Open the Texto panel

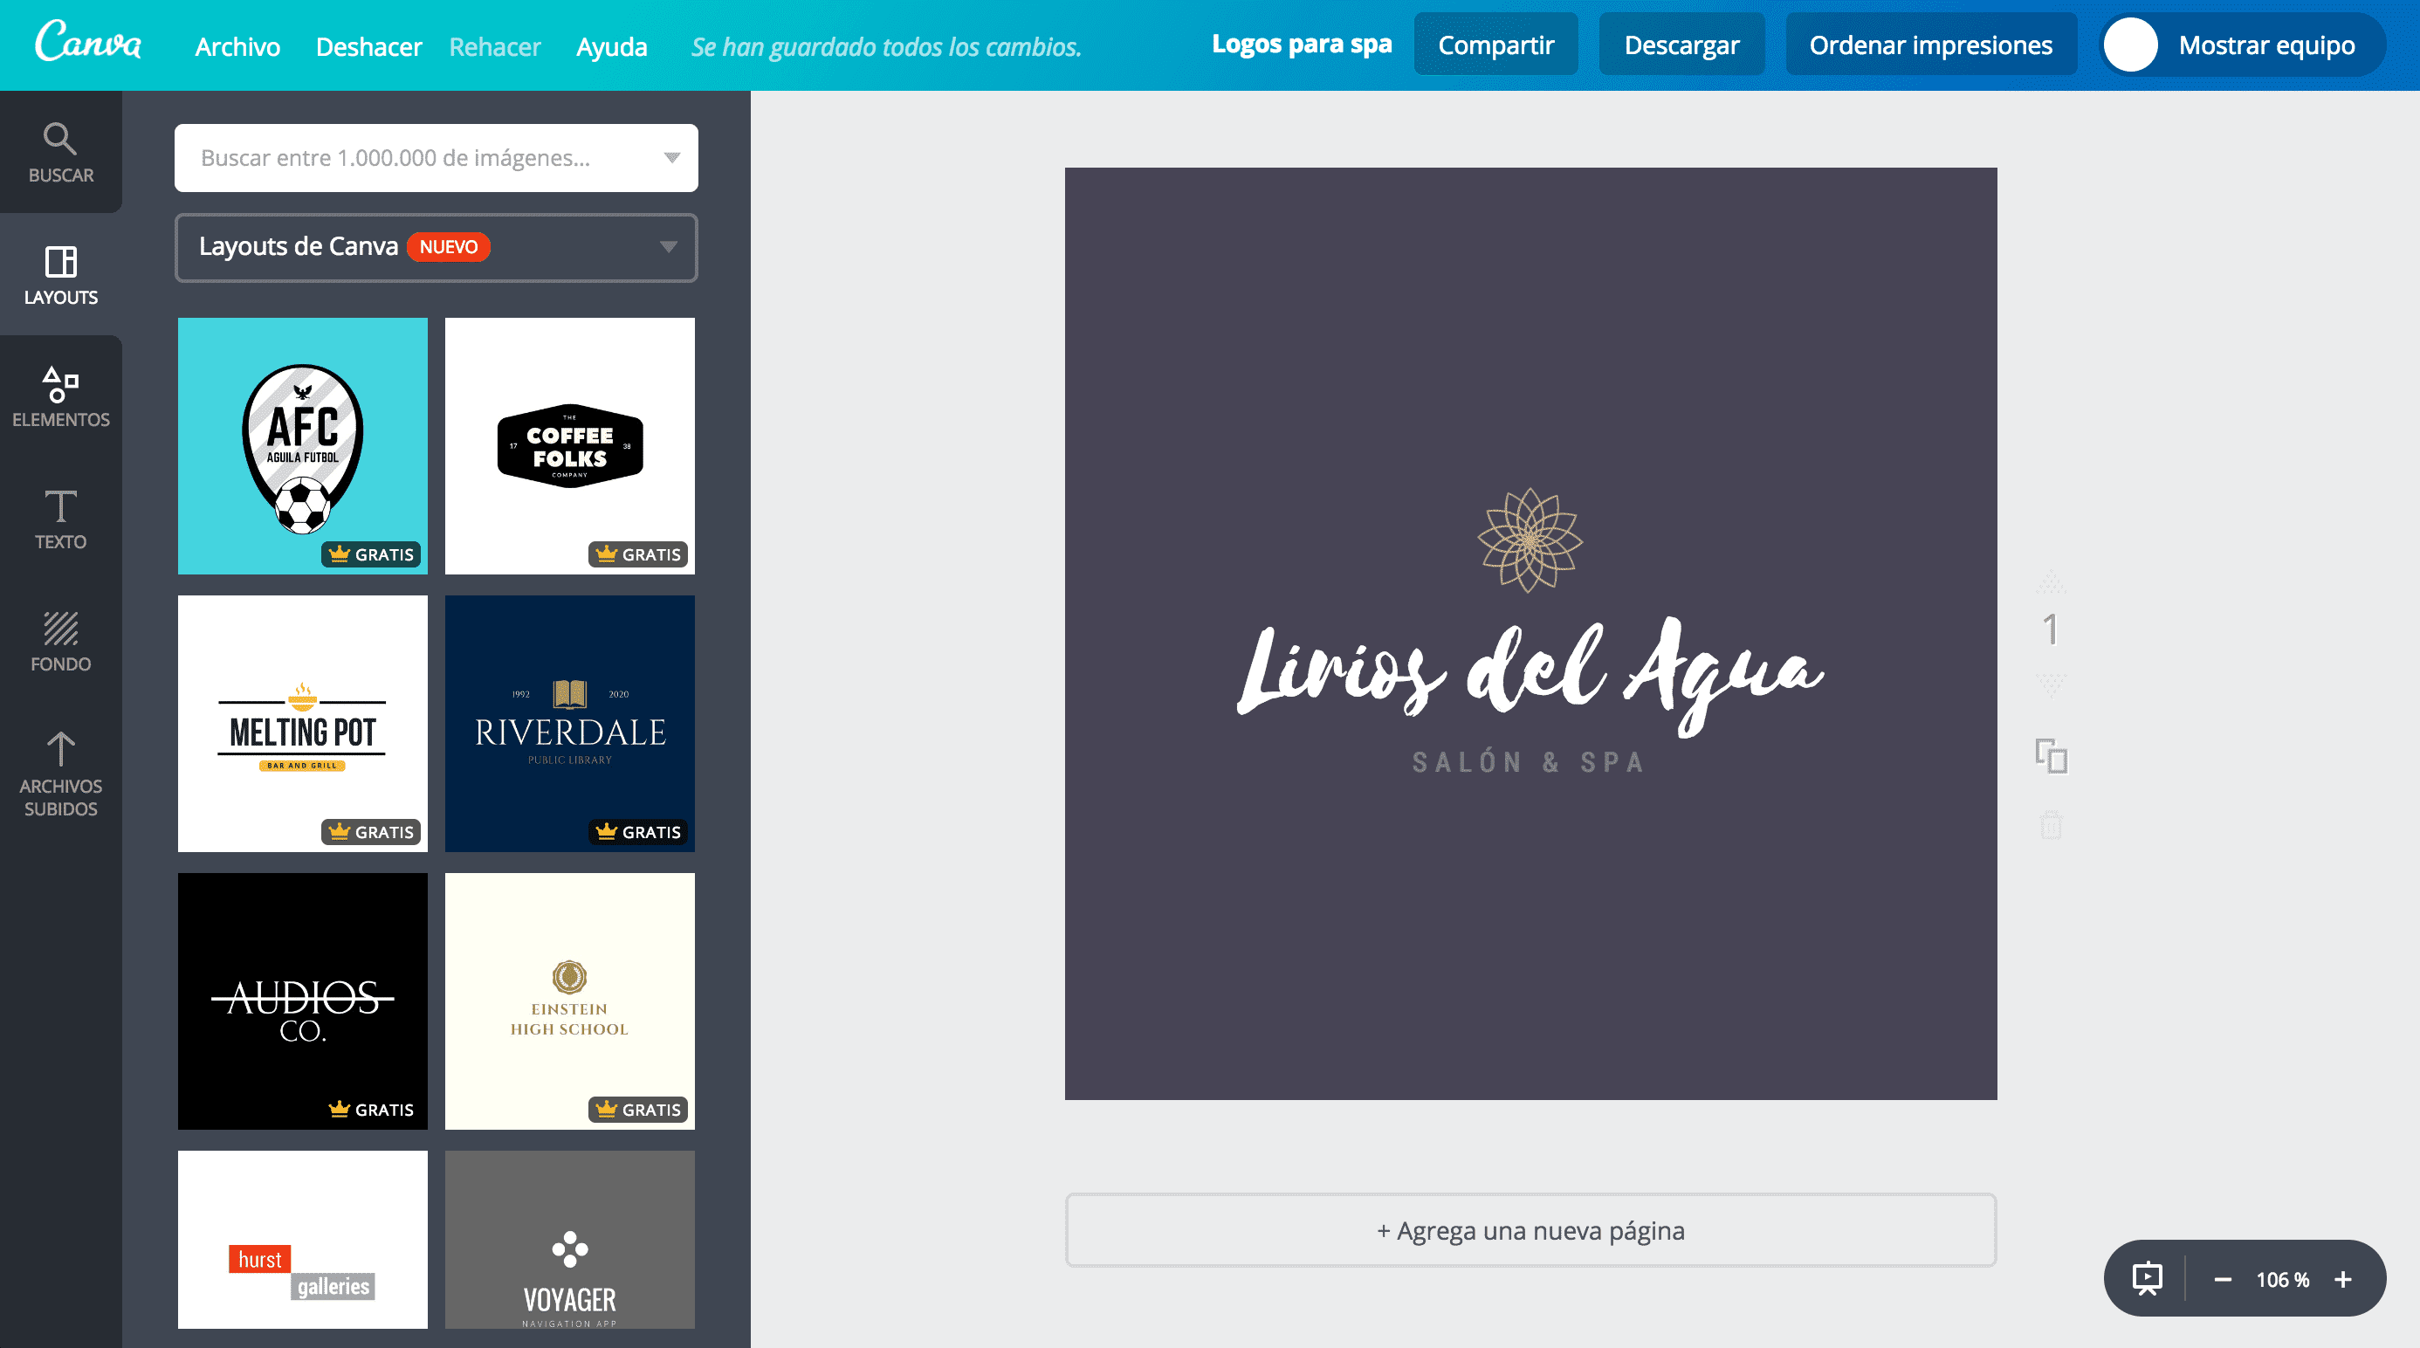tap(60, 519)
